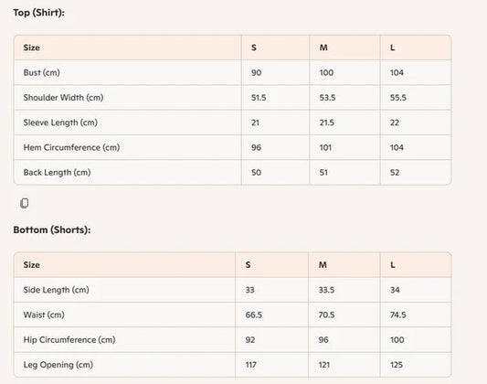Select the 101 hem circumference value
This screenshot has height=384, width=487.
(325, 147)
